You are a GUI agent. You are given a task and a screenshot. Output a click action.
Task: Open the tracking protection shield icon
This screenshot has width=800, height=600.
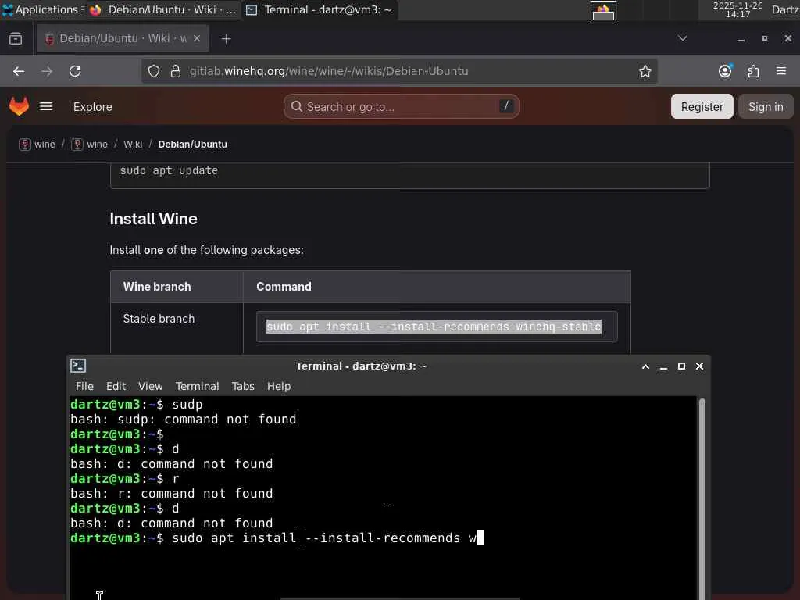[154, 71]
